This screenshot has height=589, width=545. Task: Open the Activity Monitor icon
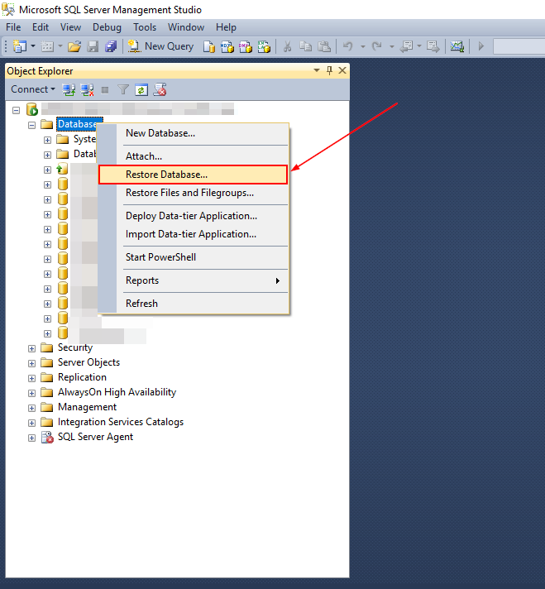[x=457, y=46]
